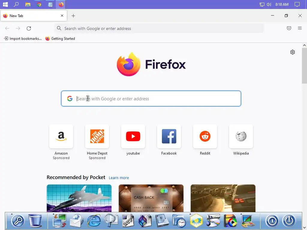Go forward one page
Viewport: 307px width, 230px height.
pos(18,28)
